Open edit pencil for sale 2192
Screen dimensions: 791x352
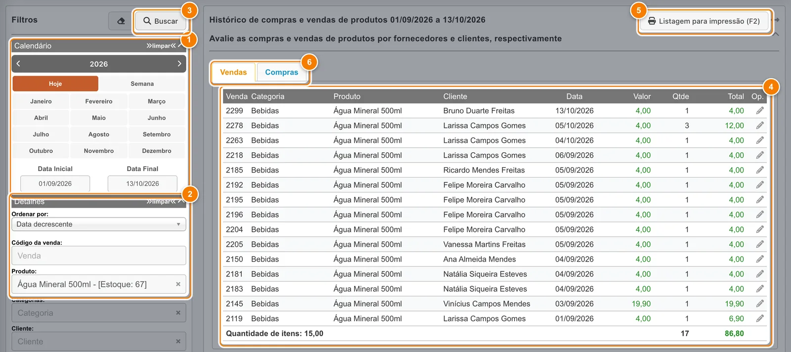tap(760, 185)
